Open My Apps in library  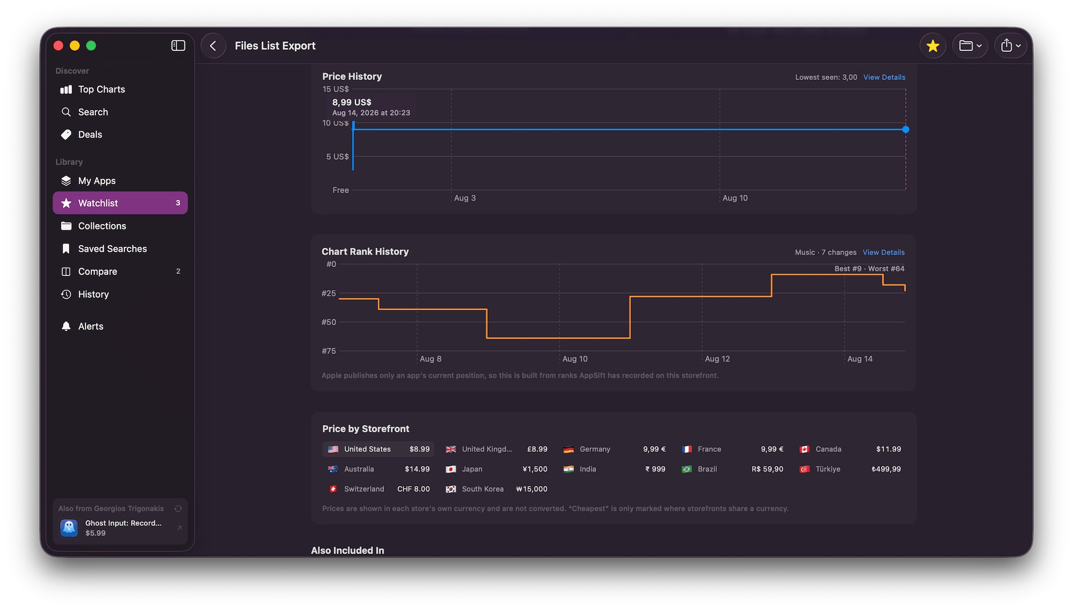tap(120, 181)
